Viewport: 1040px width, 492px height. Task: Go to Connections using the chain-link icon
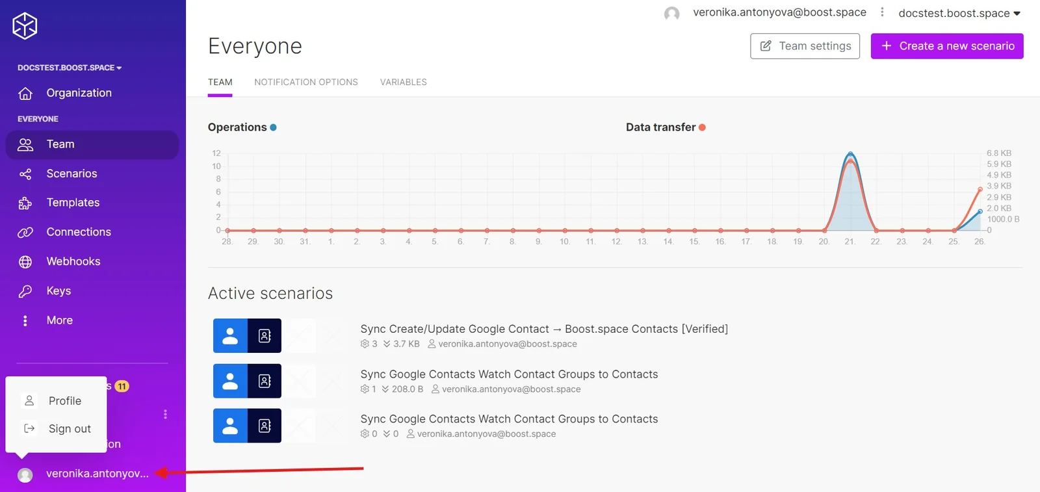tap(25, 233)
